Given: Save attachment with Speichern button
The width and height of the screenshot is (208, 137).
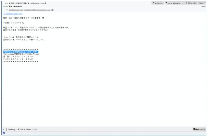Looking at the screenshot, I should point(198,129).
